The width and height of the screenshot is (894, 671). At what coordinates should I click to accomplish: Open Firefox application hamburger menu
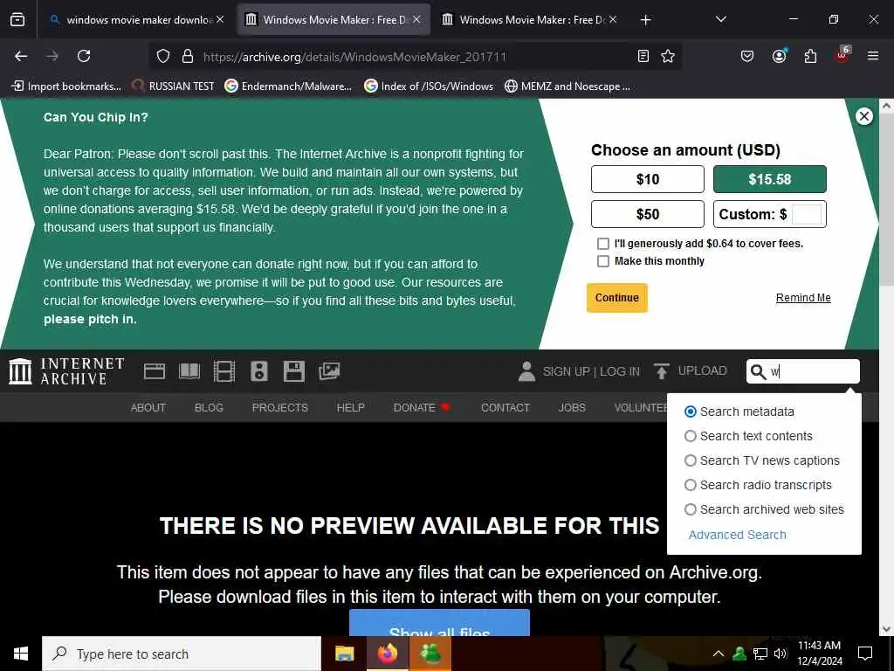pyautogui.click(x=873, y=56)
